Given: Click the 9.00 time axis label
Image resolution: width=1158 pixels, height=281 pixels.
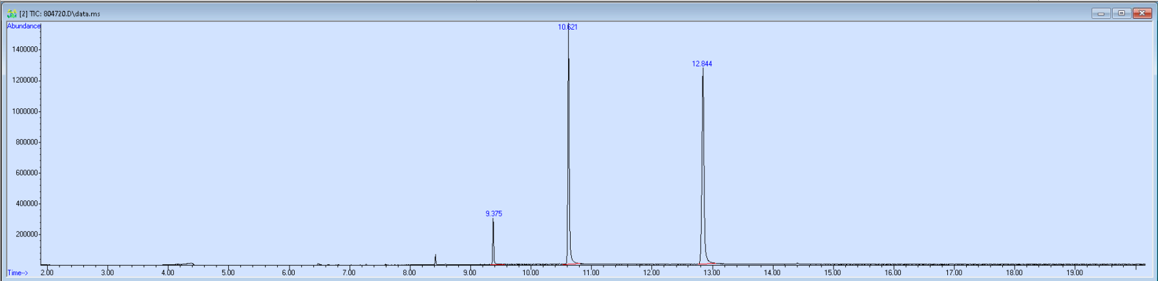Looking at the screenshot, I should tap(470, 273).
